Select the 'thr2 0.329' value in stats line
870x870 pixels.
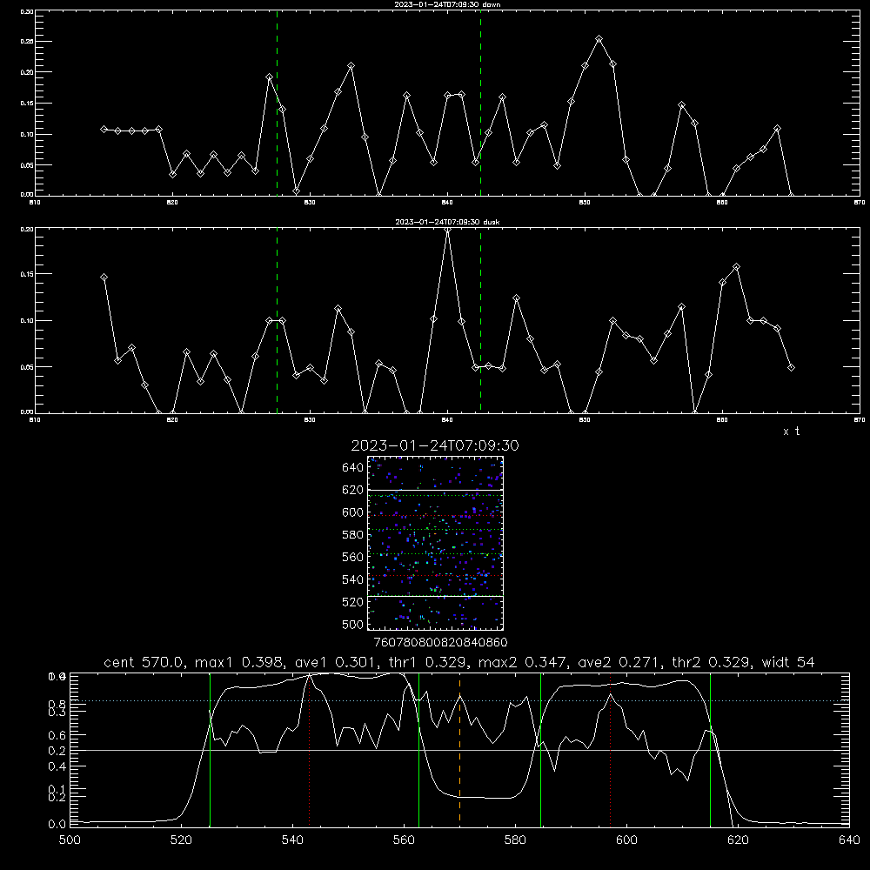point(713,662)
